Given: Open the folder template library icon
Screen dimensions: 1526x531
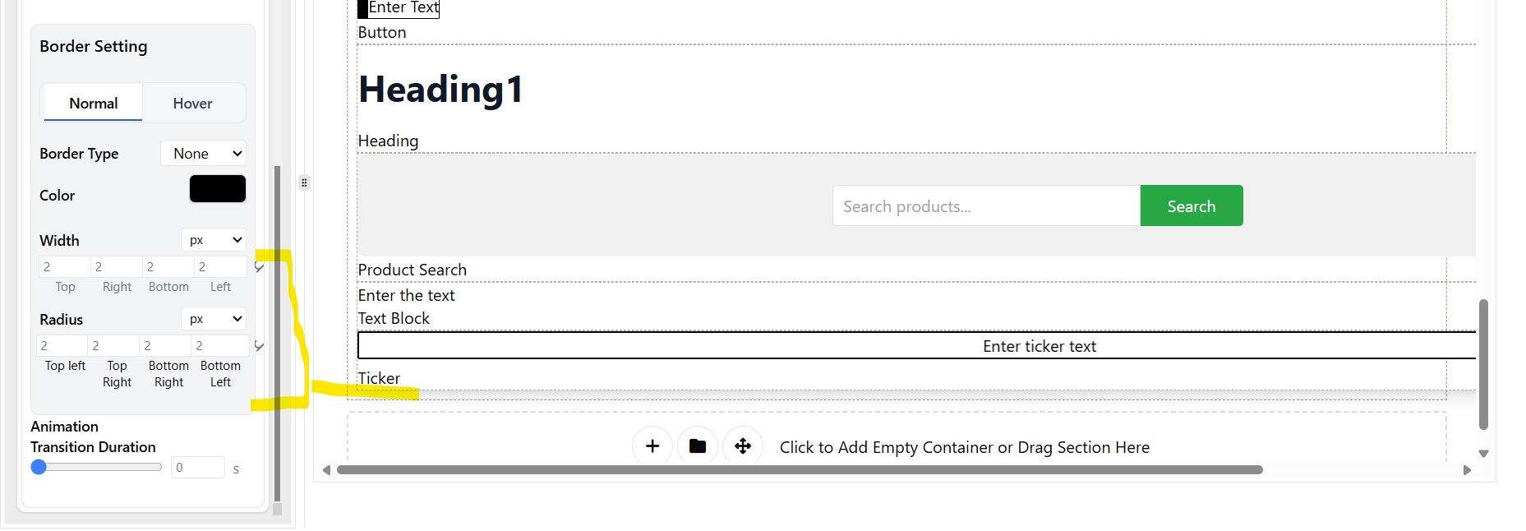Looking at the screenshot, I should point(698,446).
